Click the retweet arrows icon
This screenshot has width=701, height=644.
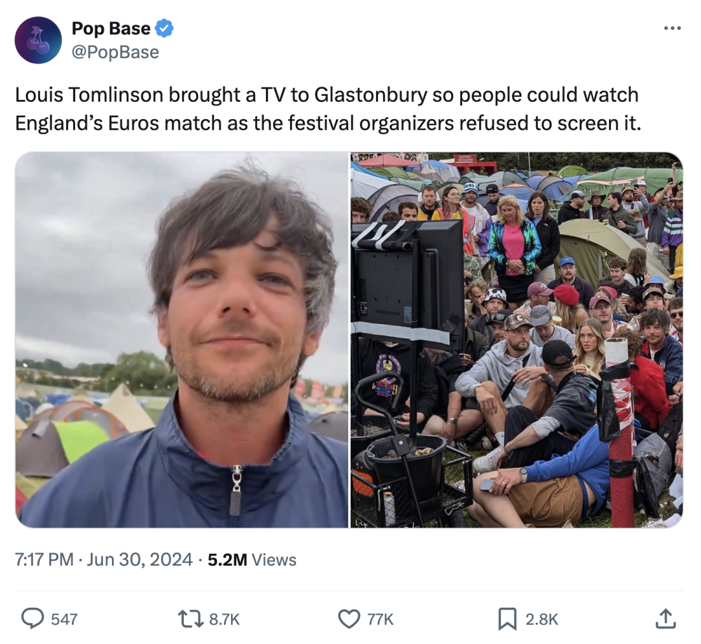(x=190, y=619)
